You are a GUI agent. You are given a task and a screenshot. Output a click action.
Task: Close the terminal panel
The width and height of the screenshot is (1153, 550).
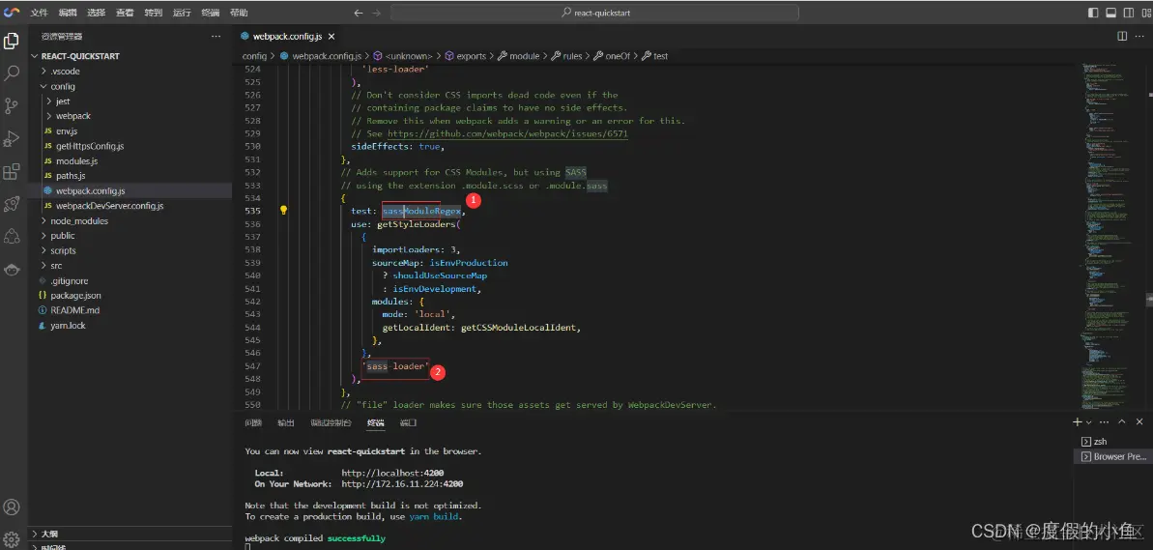click(1139, 422)
